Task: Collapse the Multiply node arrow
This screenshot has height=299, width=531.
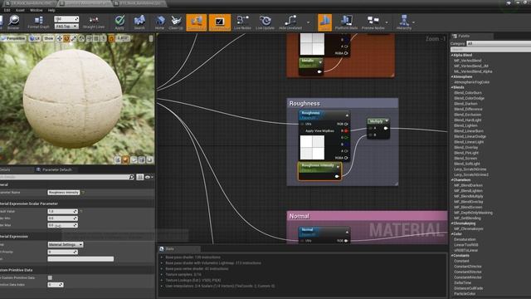Action: pyautogui.click(x=387, y=121)
